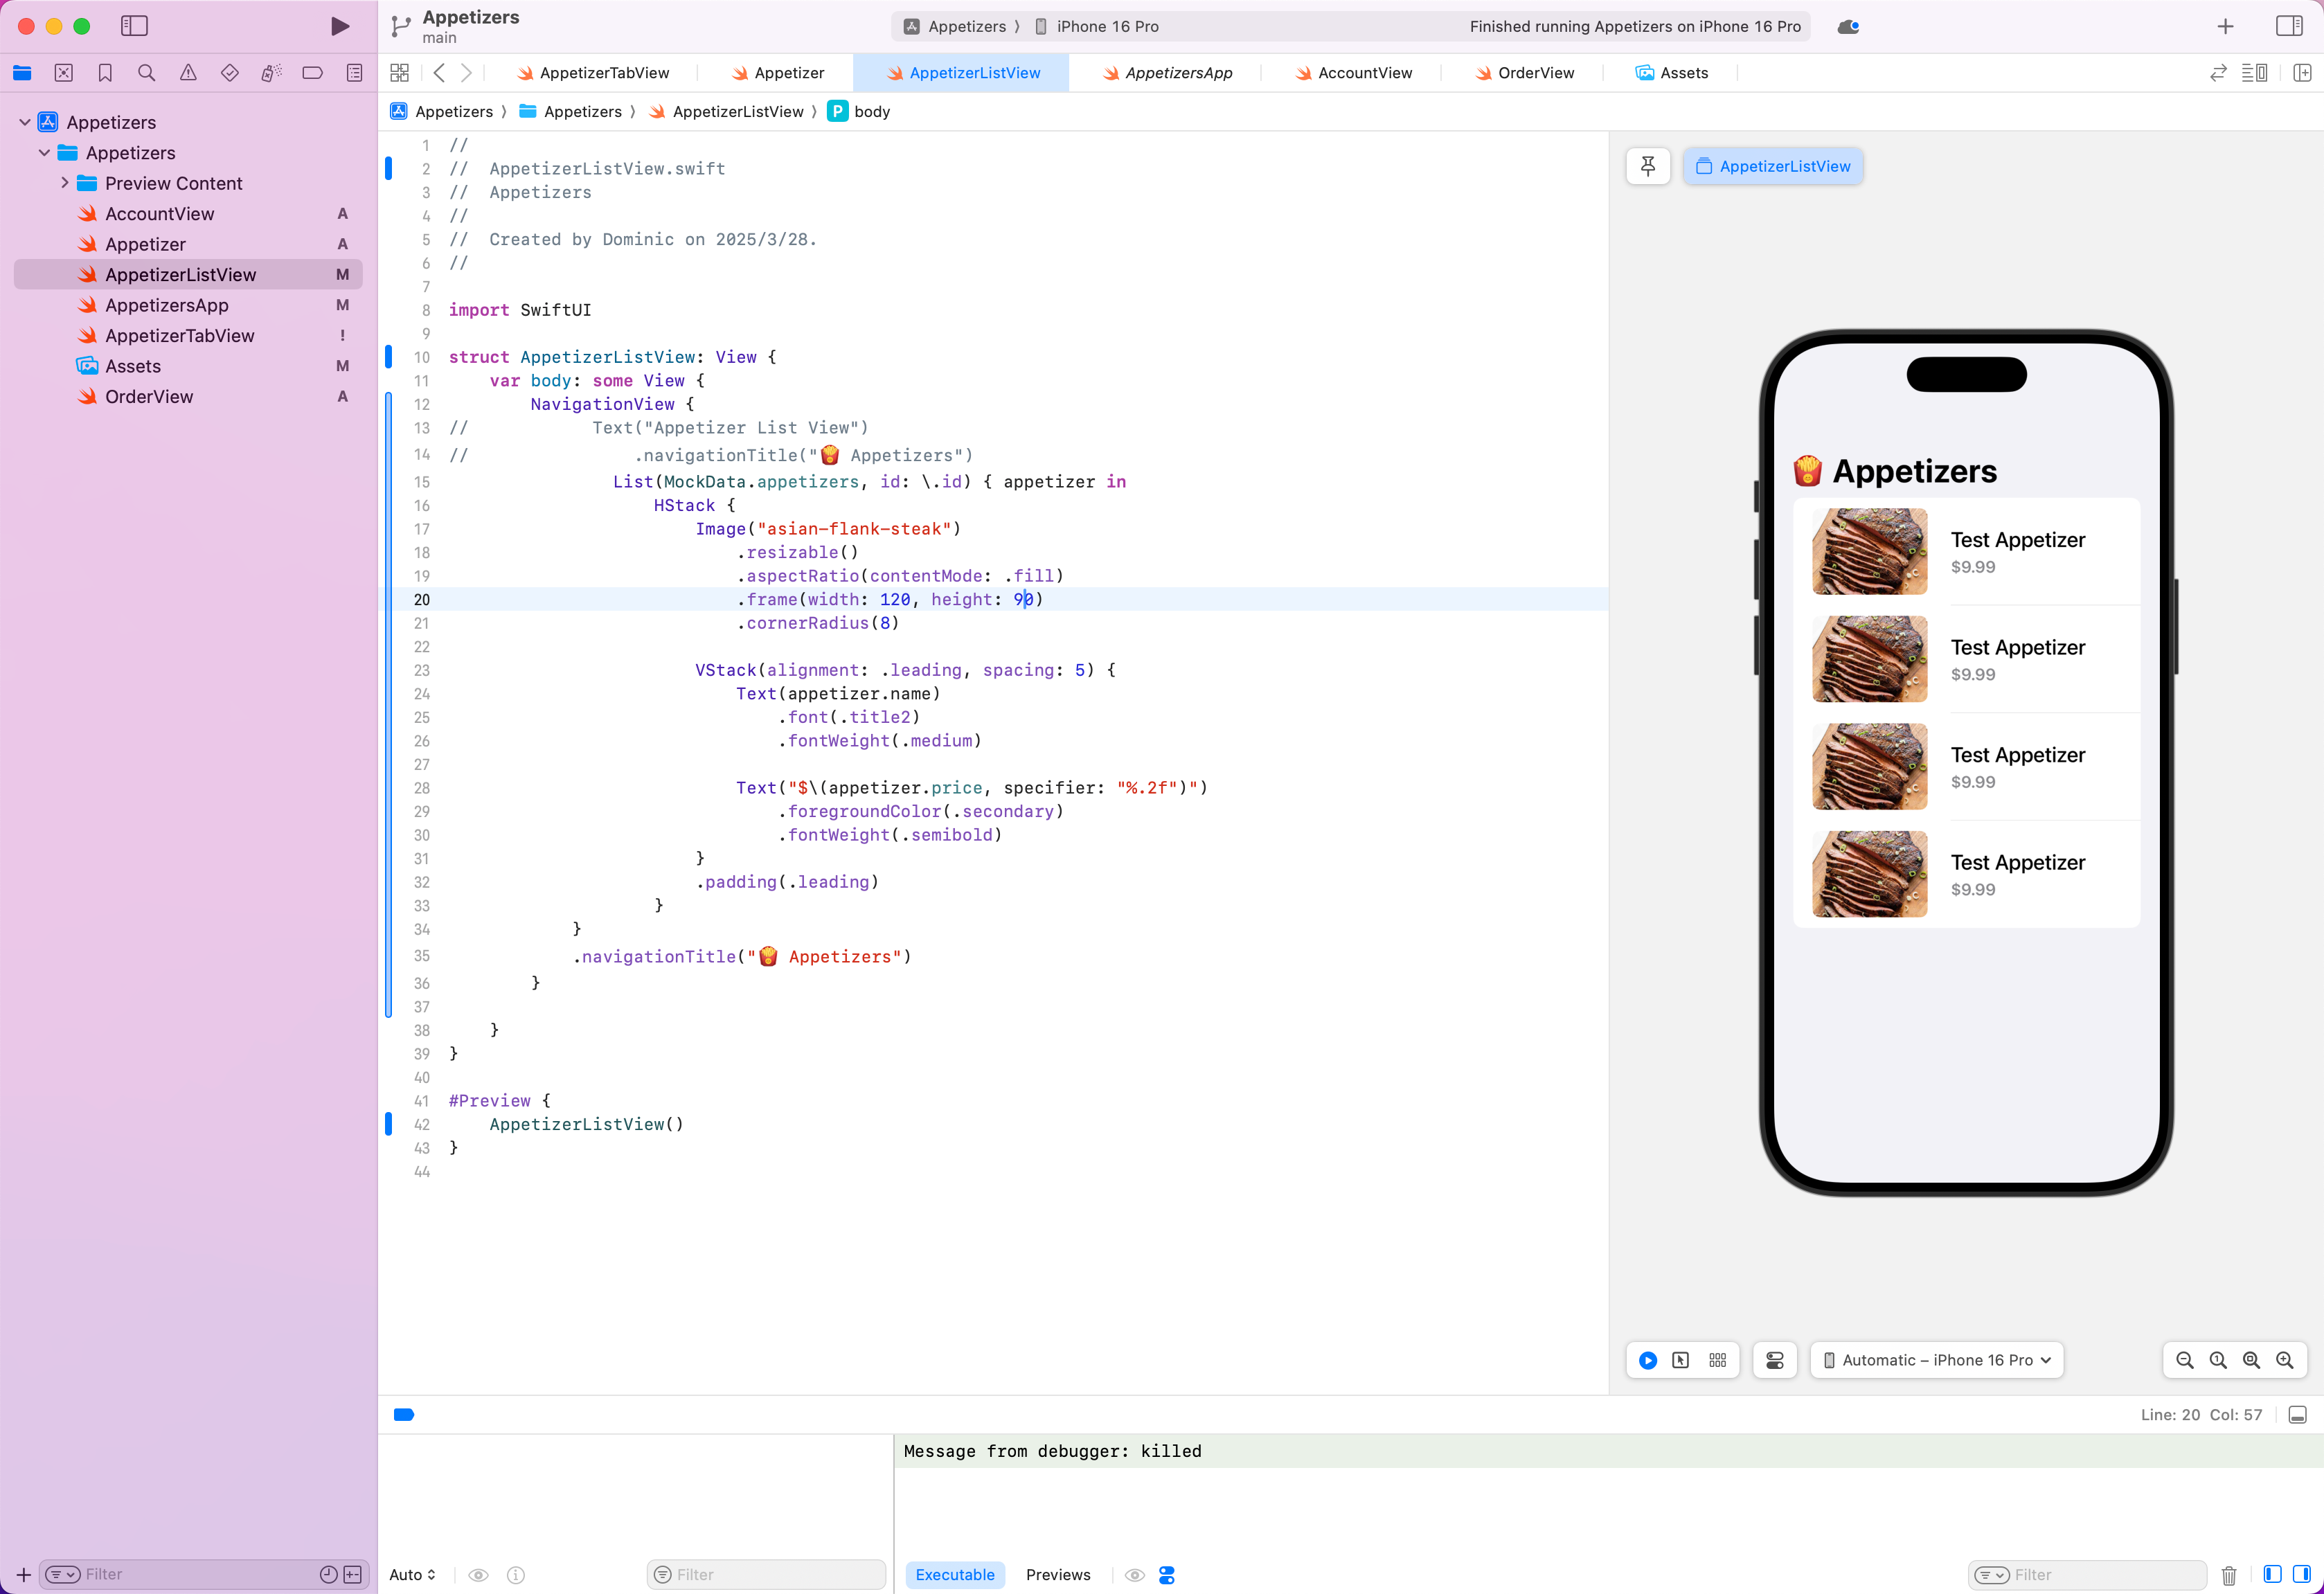This screenshot has height=1594, width=2324.
Task: Expand the Preview Content folder
Action: point(65,183)
